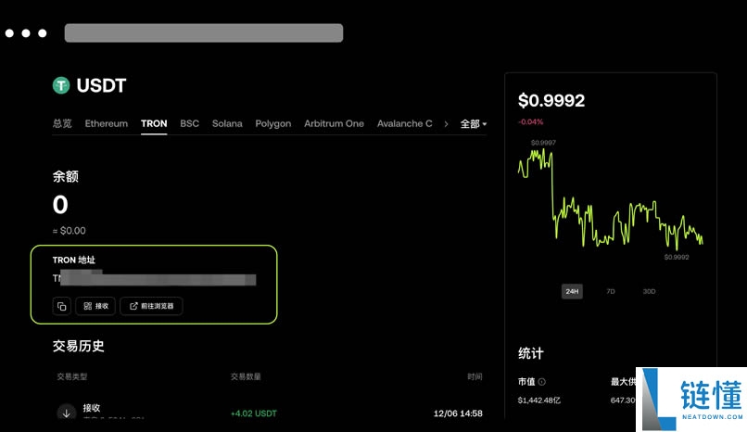
Task: Click the 接收 transaction down-arrow icon
Action: point(66,413)
